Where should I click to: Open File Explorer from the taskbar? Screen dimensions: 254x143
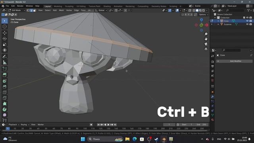[x=127, y=139]
